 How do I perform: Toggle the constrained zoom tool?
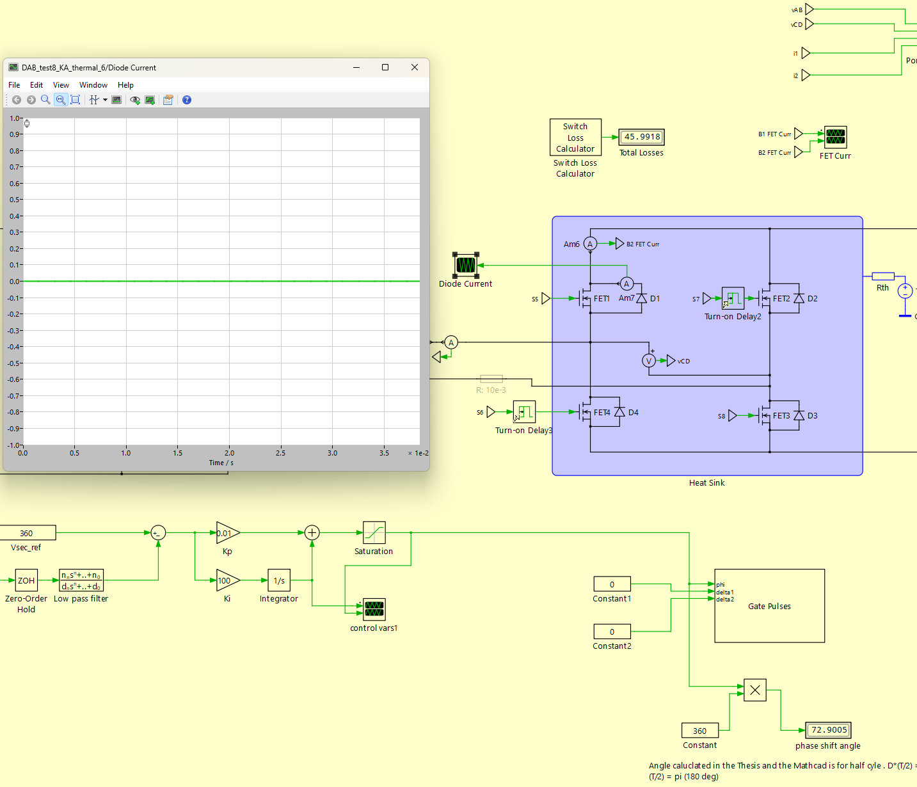[61, 100]
